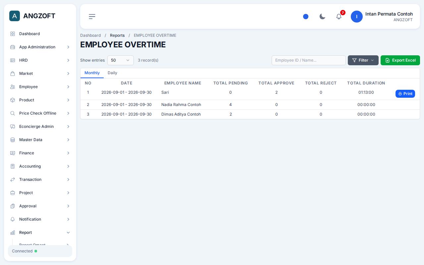Expand the HRD menu chevron
424x265 pixels.
pos(68,60)
